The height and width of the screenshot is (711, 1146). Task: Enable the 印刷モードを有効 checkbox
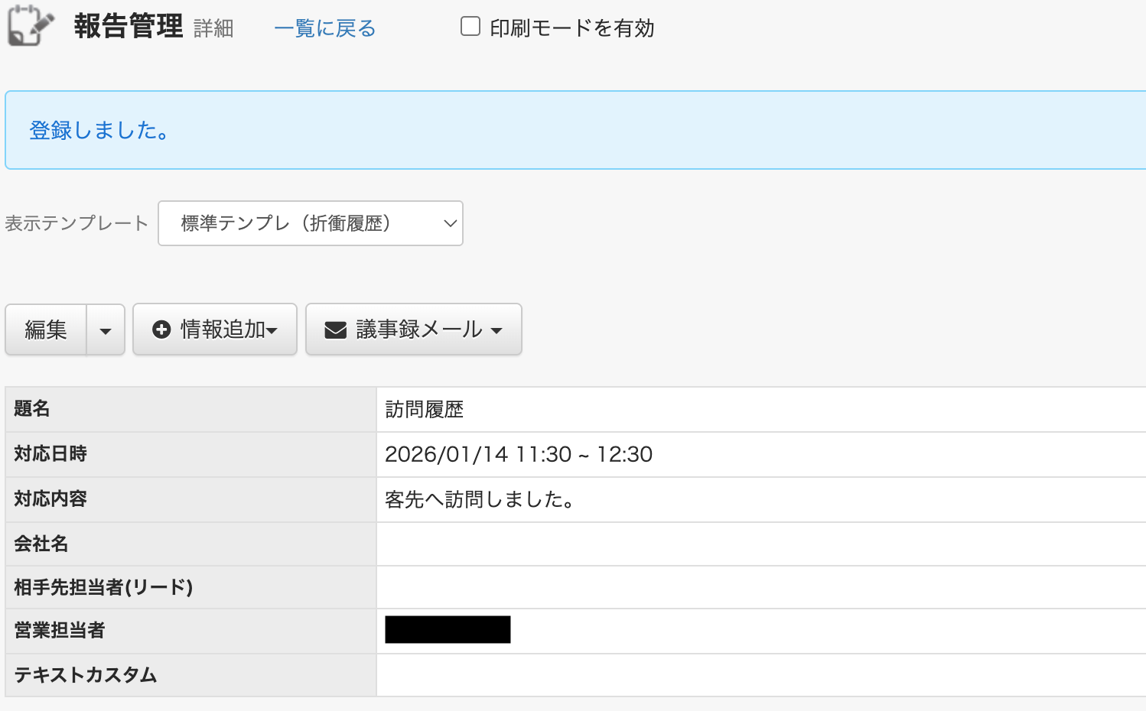click(470, 27)
